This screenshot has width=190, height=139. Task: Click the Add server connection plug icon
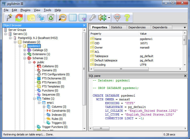coord(9,18)
